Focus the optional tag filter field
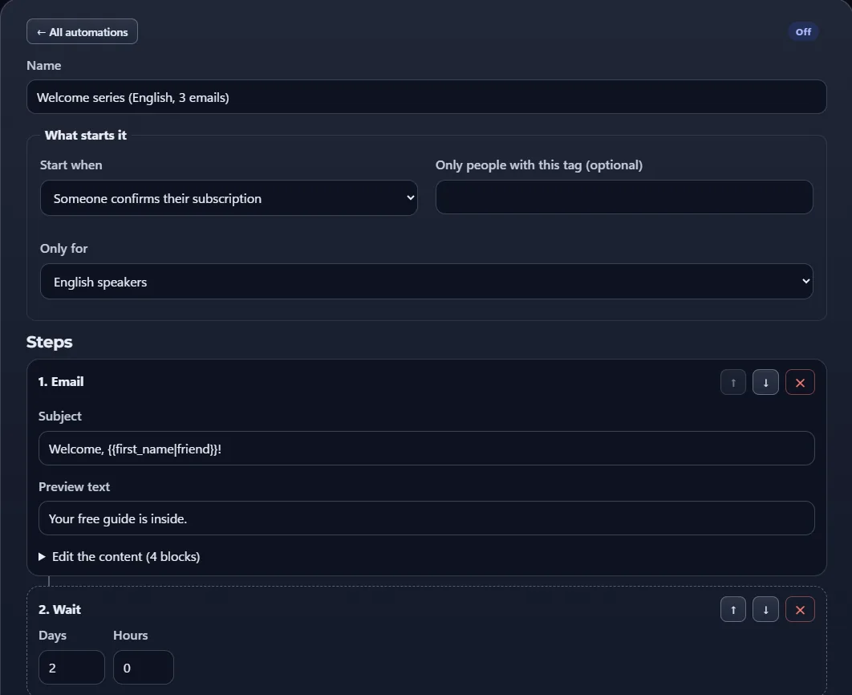 click(x=624, y=197)
